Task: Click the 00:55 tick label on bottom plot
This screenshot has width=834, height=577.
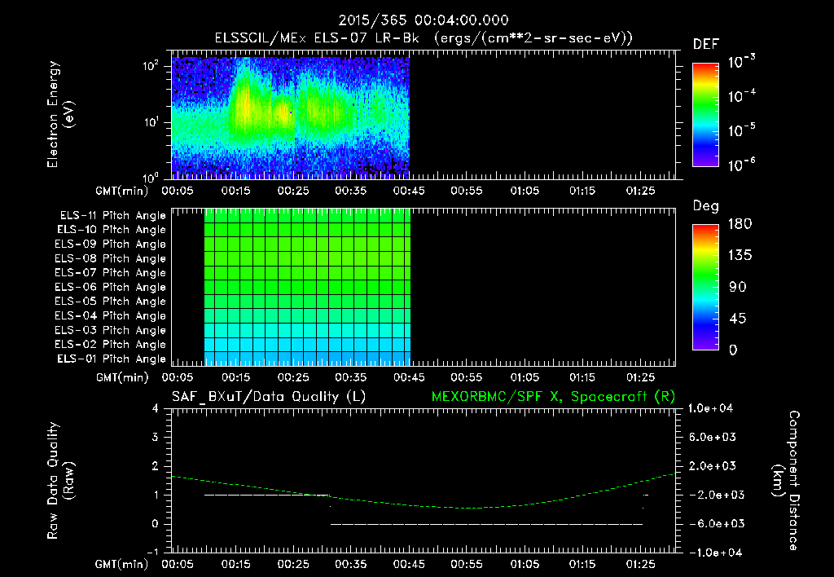Action: coord(467,564)
